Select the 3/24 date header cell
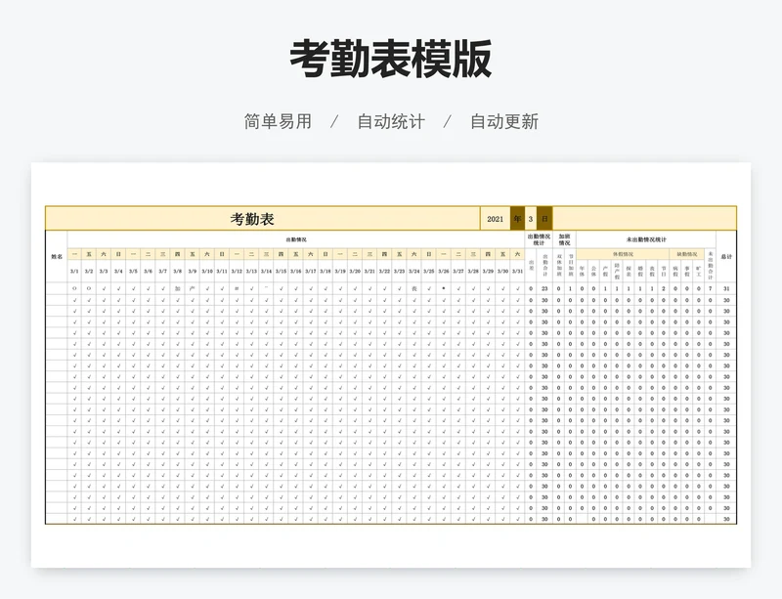This screenshot has width=782, height=599. coord(414,272)
